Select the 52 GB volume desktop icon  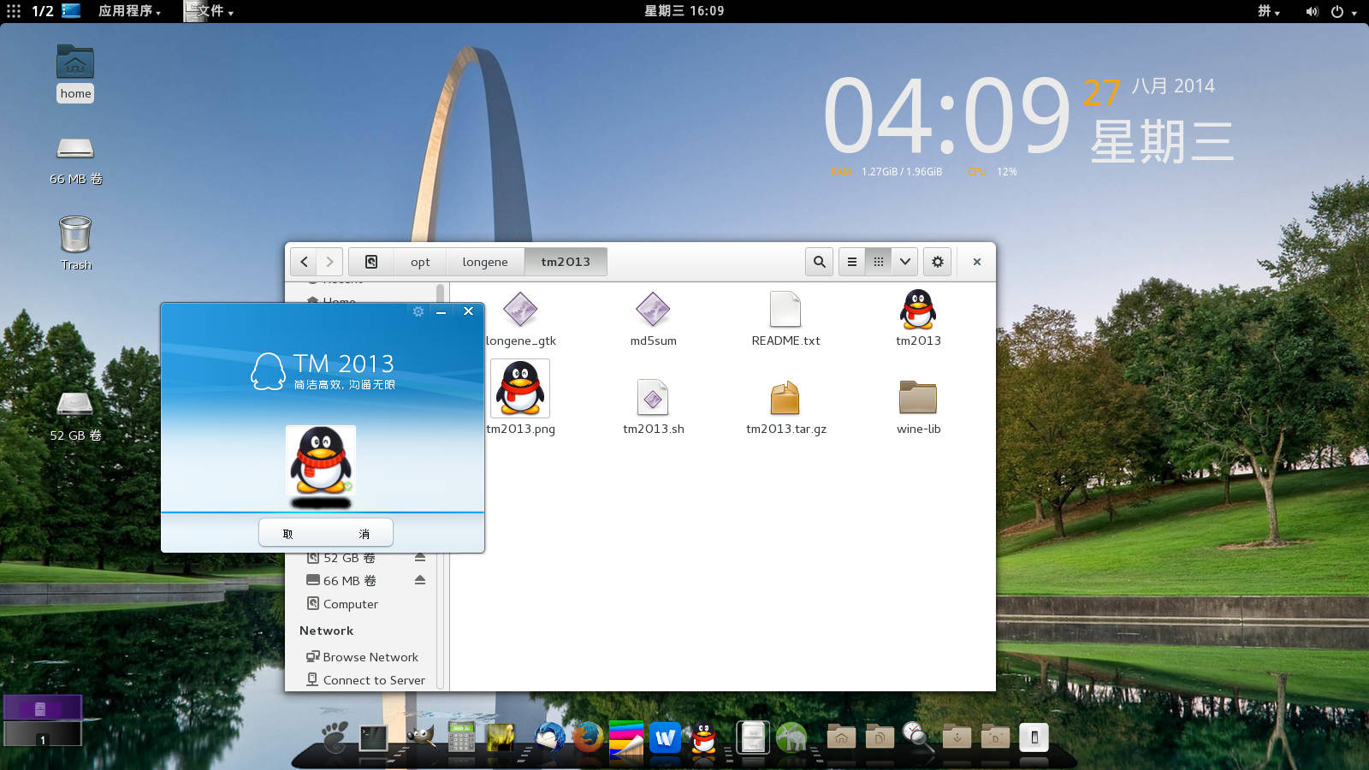(x=75, y=417)
